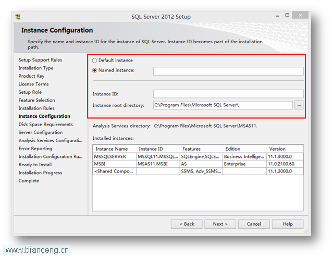Click the Business Intelligence edition cell

pyautogui.click(x=244, y=157)
